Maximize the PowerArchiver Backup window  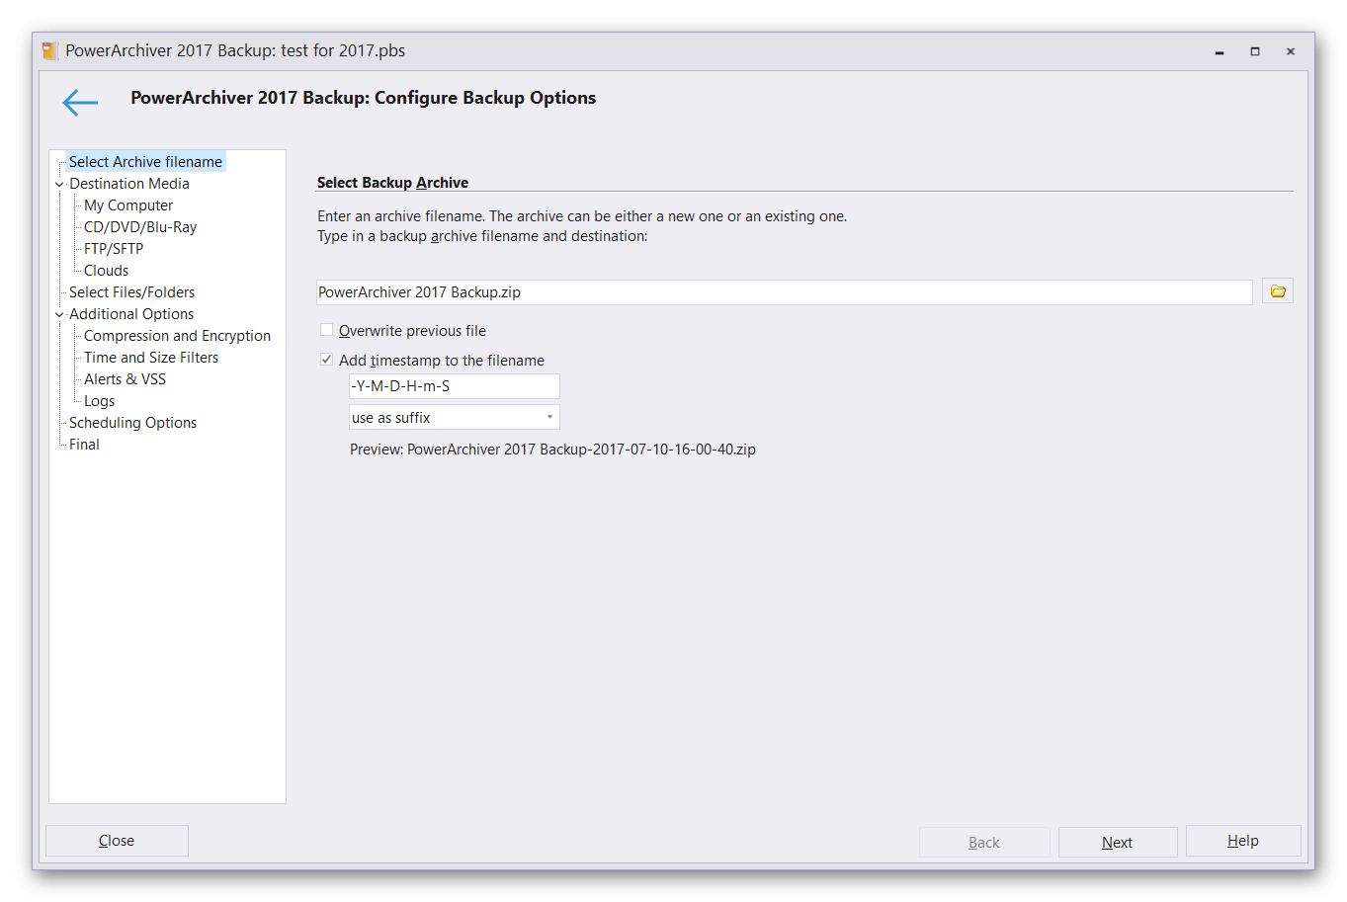pyautogui.click(x=1255, y=51)
